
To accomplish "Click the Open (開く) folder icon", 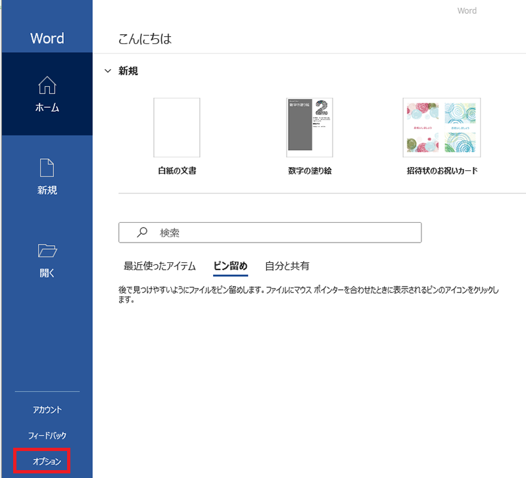I will tap(47, 251).
